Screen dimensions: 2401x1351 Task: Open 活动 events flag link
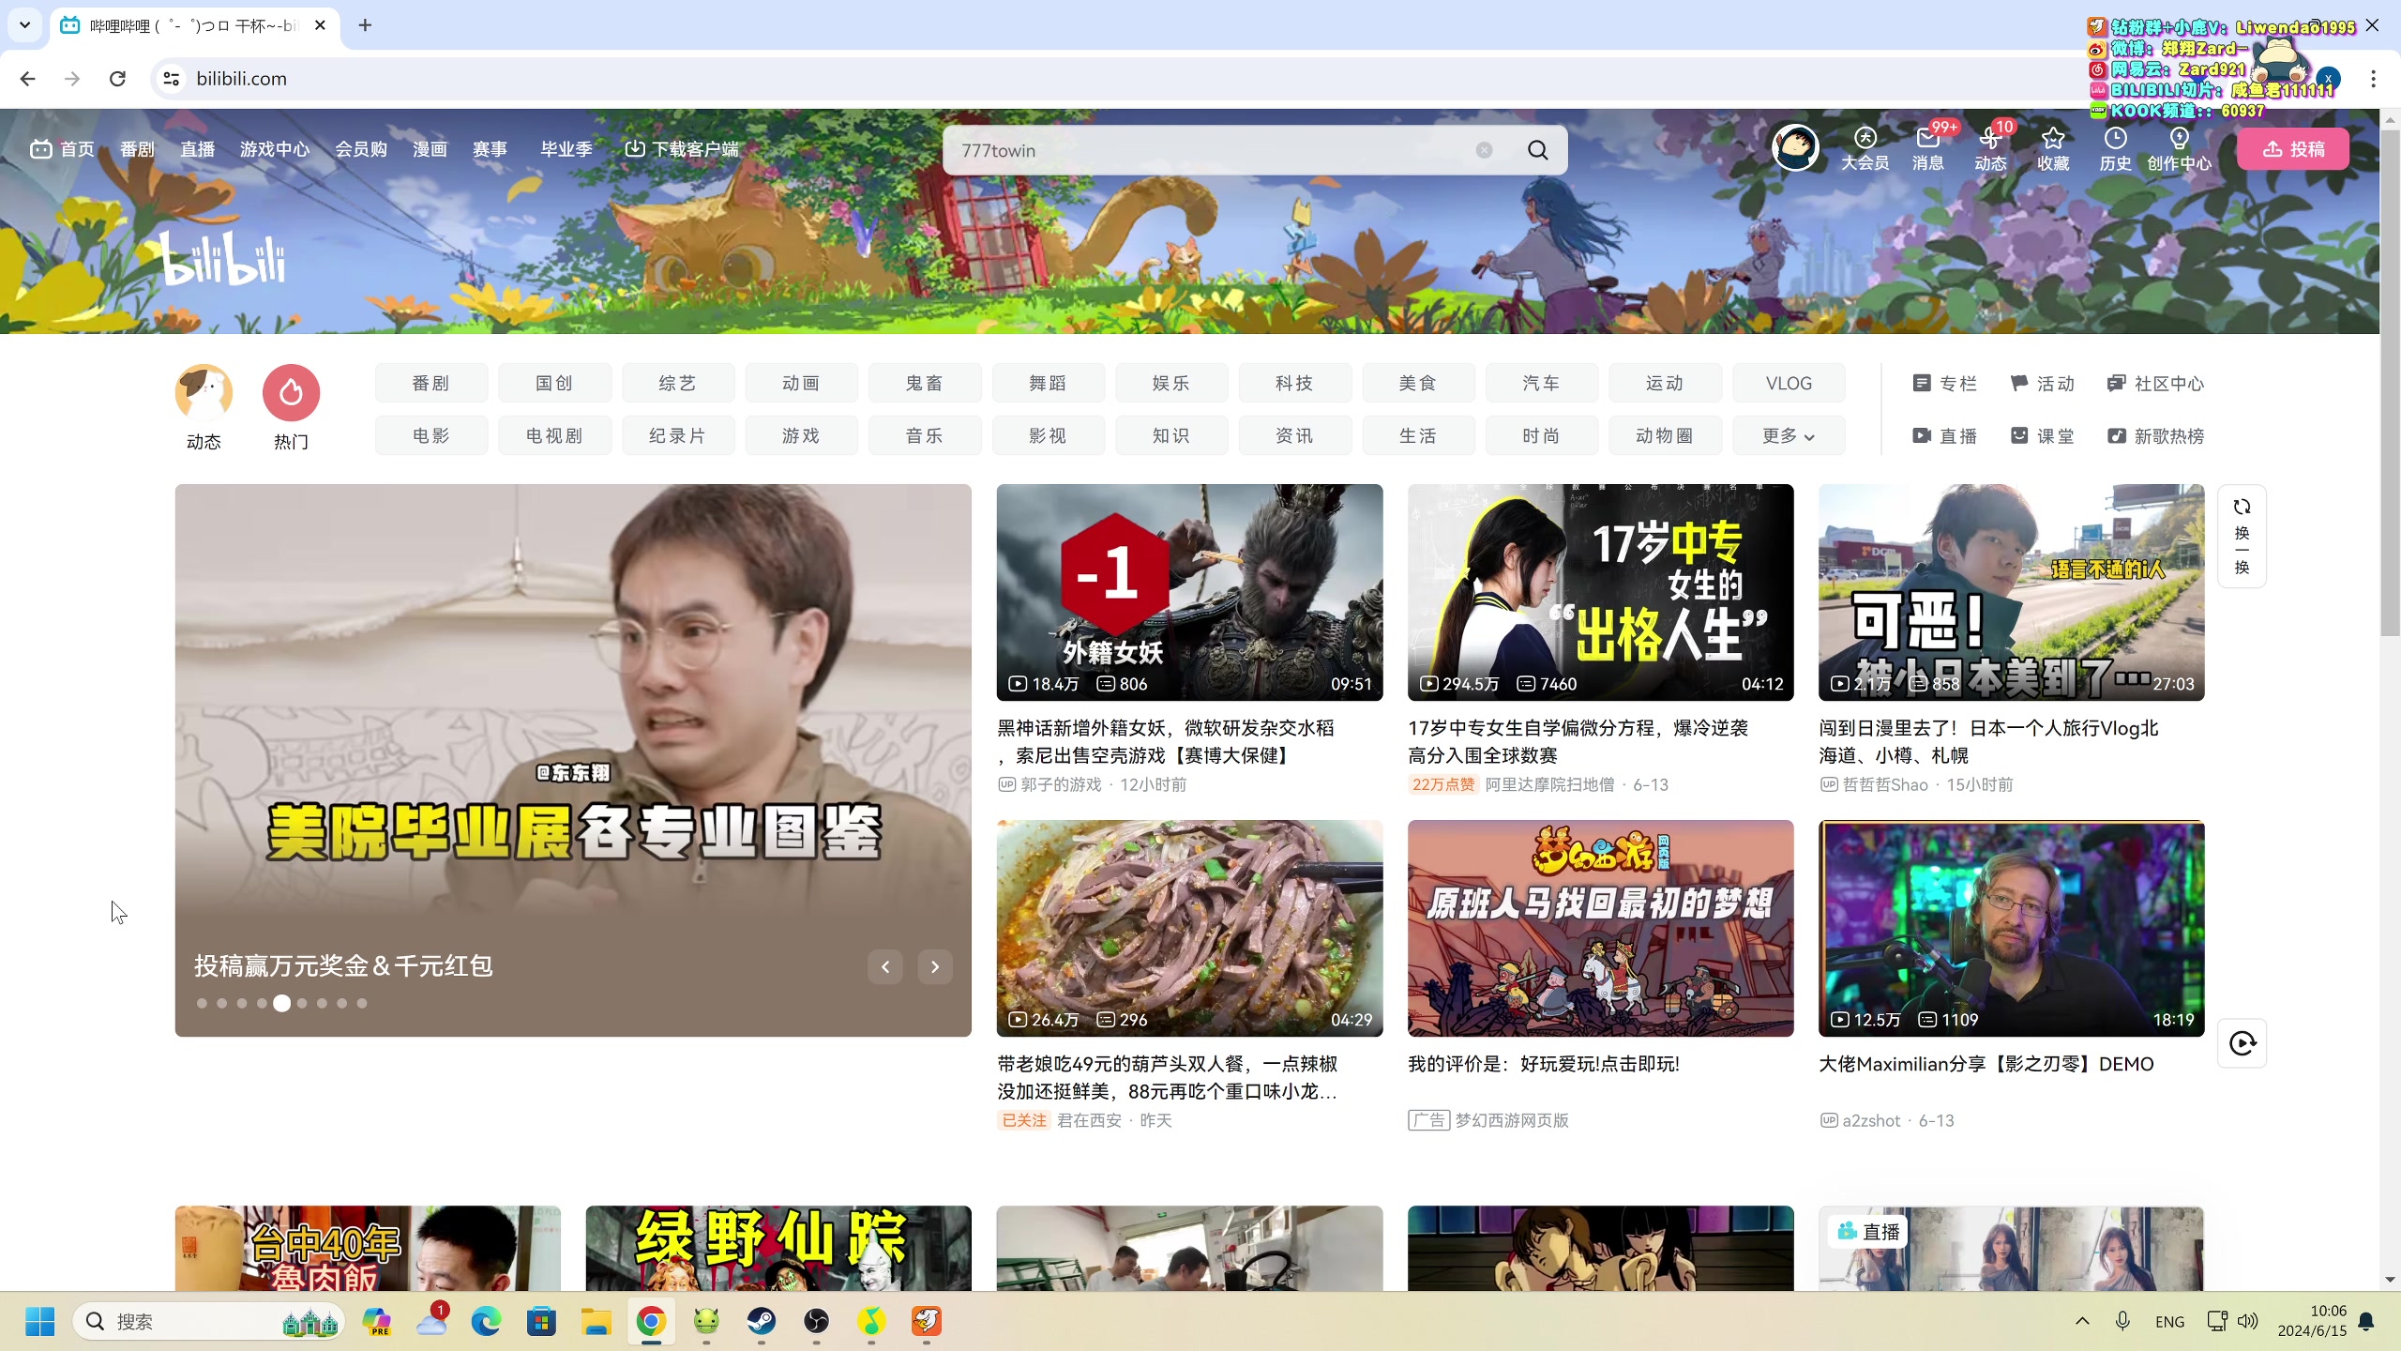2043,383
